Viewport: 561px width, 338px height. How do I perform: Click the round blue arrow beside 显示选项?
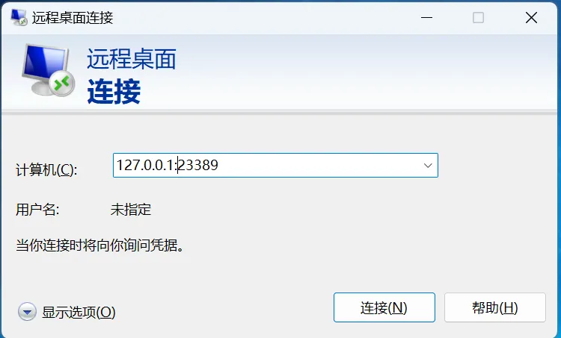tap(27, 312)
